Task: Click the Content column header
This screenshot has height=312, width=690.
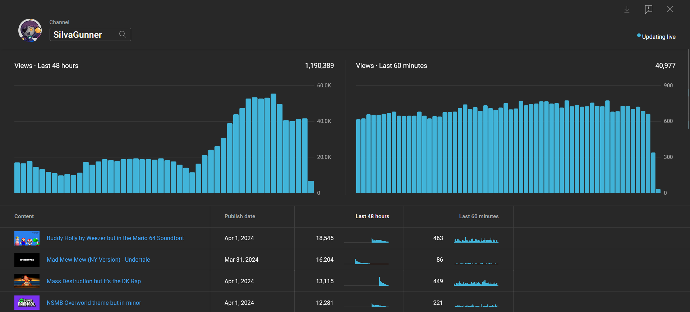Action: coord(24,216)
